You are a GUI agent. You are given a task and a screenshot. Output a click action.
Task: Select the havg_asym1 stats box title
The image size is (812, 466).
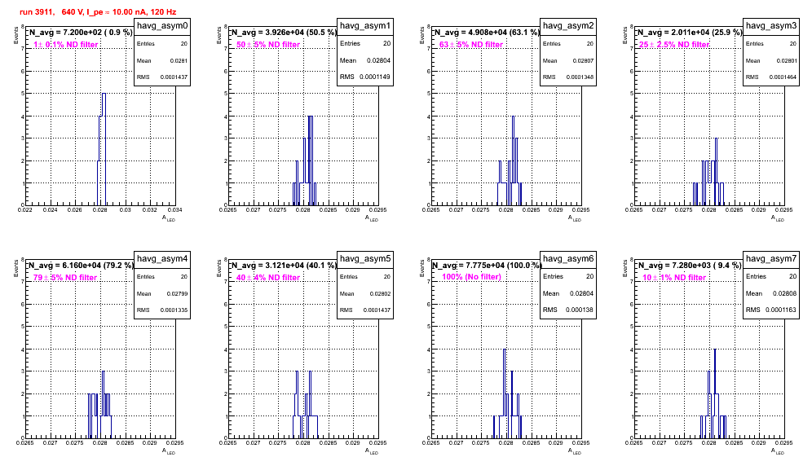point(365,25)
